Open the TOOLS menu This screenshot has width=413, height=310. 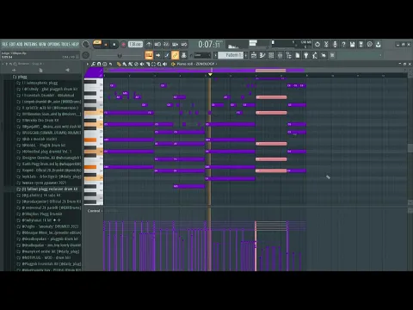pos(66,44)
